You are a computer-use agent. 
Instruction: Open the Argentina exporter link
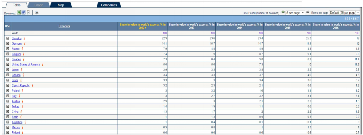click(17, 122)
